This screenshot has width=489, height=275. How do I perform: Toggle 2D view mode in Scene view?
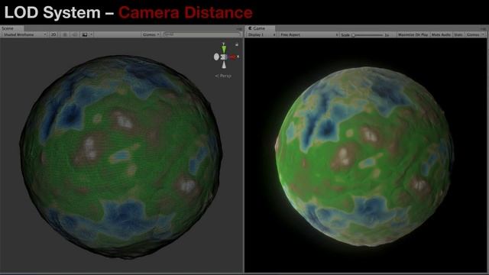pyautogui.click(x=53, y=34)
